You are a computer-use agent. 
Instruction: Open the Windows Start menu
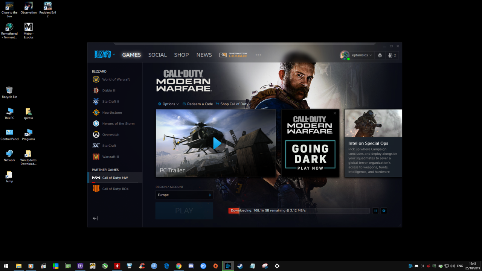[6, 266]
